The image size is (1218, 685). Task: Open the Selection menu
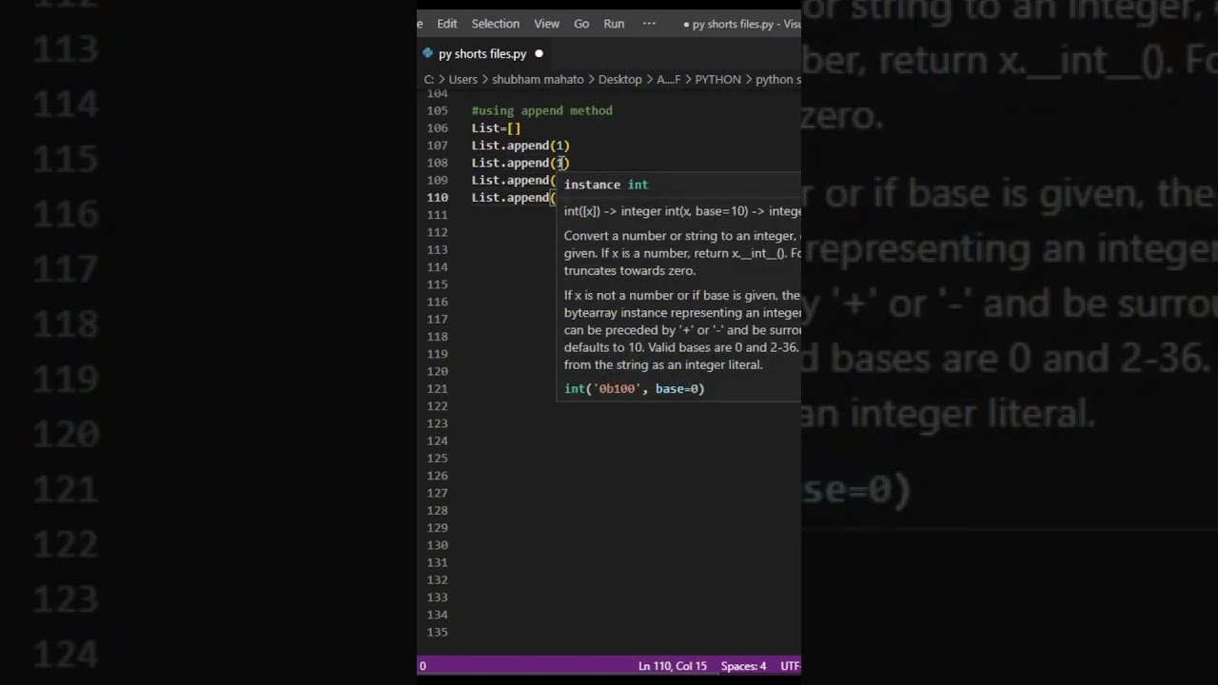(495, 24)
